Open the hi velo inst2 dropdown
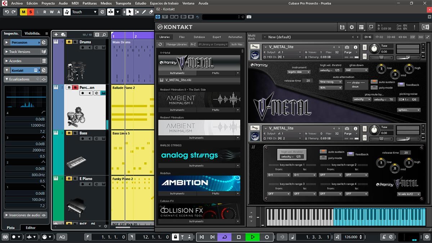This screenshot has height=243, width=432. (x=409, y=194)
